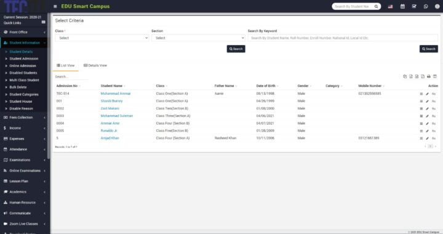Click the Search button under keyword field
The height and width of the screenshot is (234, 443).
pyautogui.click(x=429, y=49)
